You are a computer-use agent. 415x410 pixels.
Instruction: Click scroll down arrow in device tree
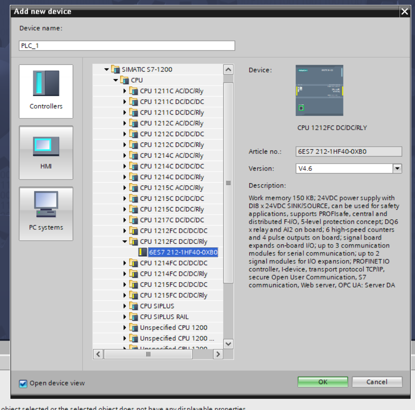(228, 344)
